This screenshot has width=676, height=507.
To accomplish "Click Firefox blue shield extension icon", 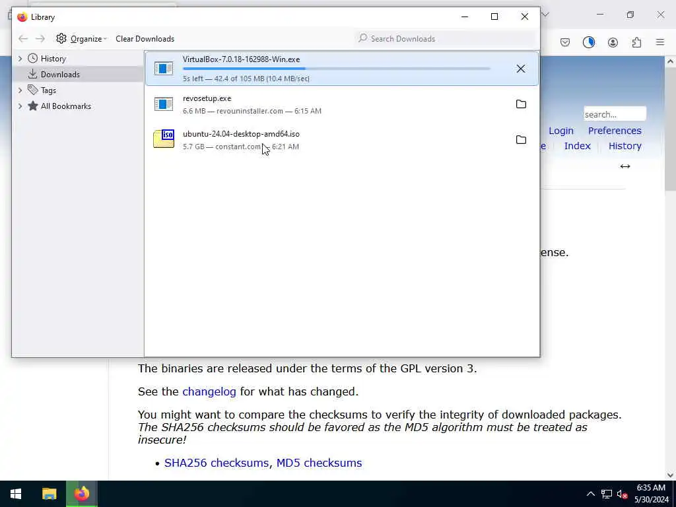I will tap(588, 42).
